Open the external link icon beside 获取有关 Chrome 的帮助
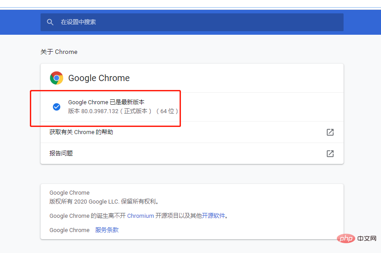 tap(330, 132)
